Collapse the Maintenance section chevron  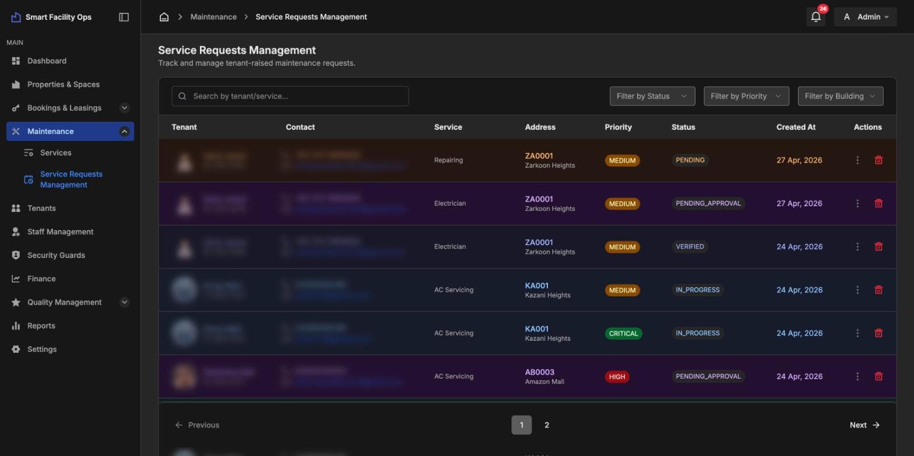pos(124,132)
